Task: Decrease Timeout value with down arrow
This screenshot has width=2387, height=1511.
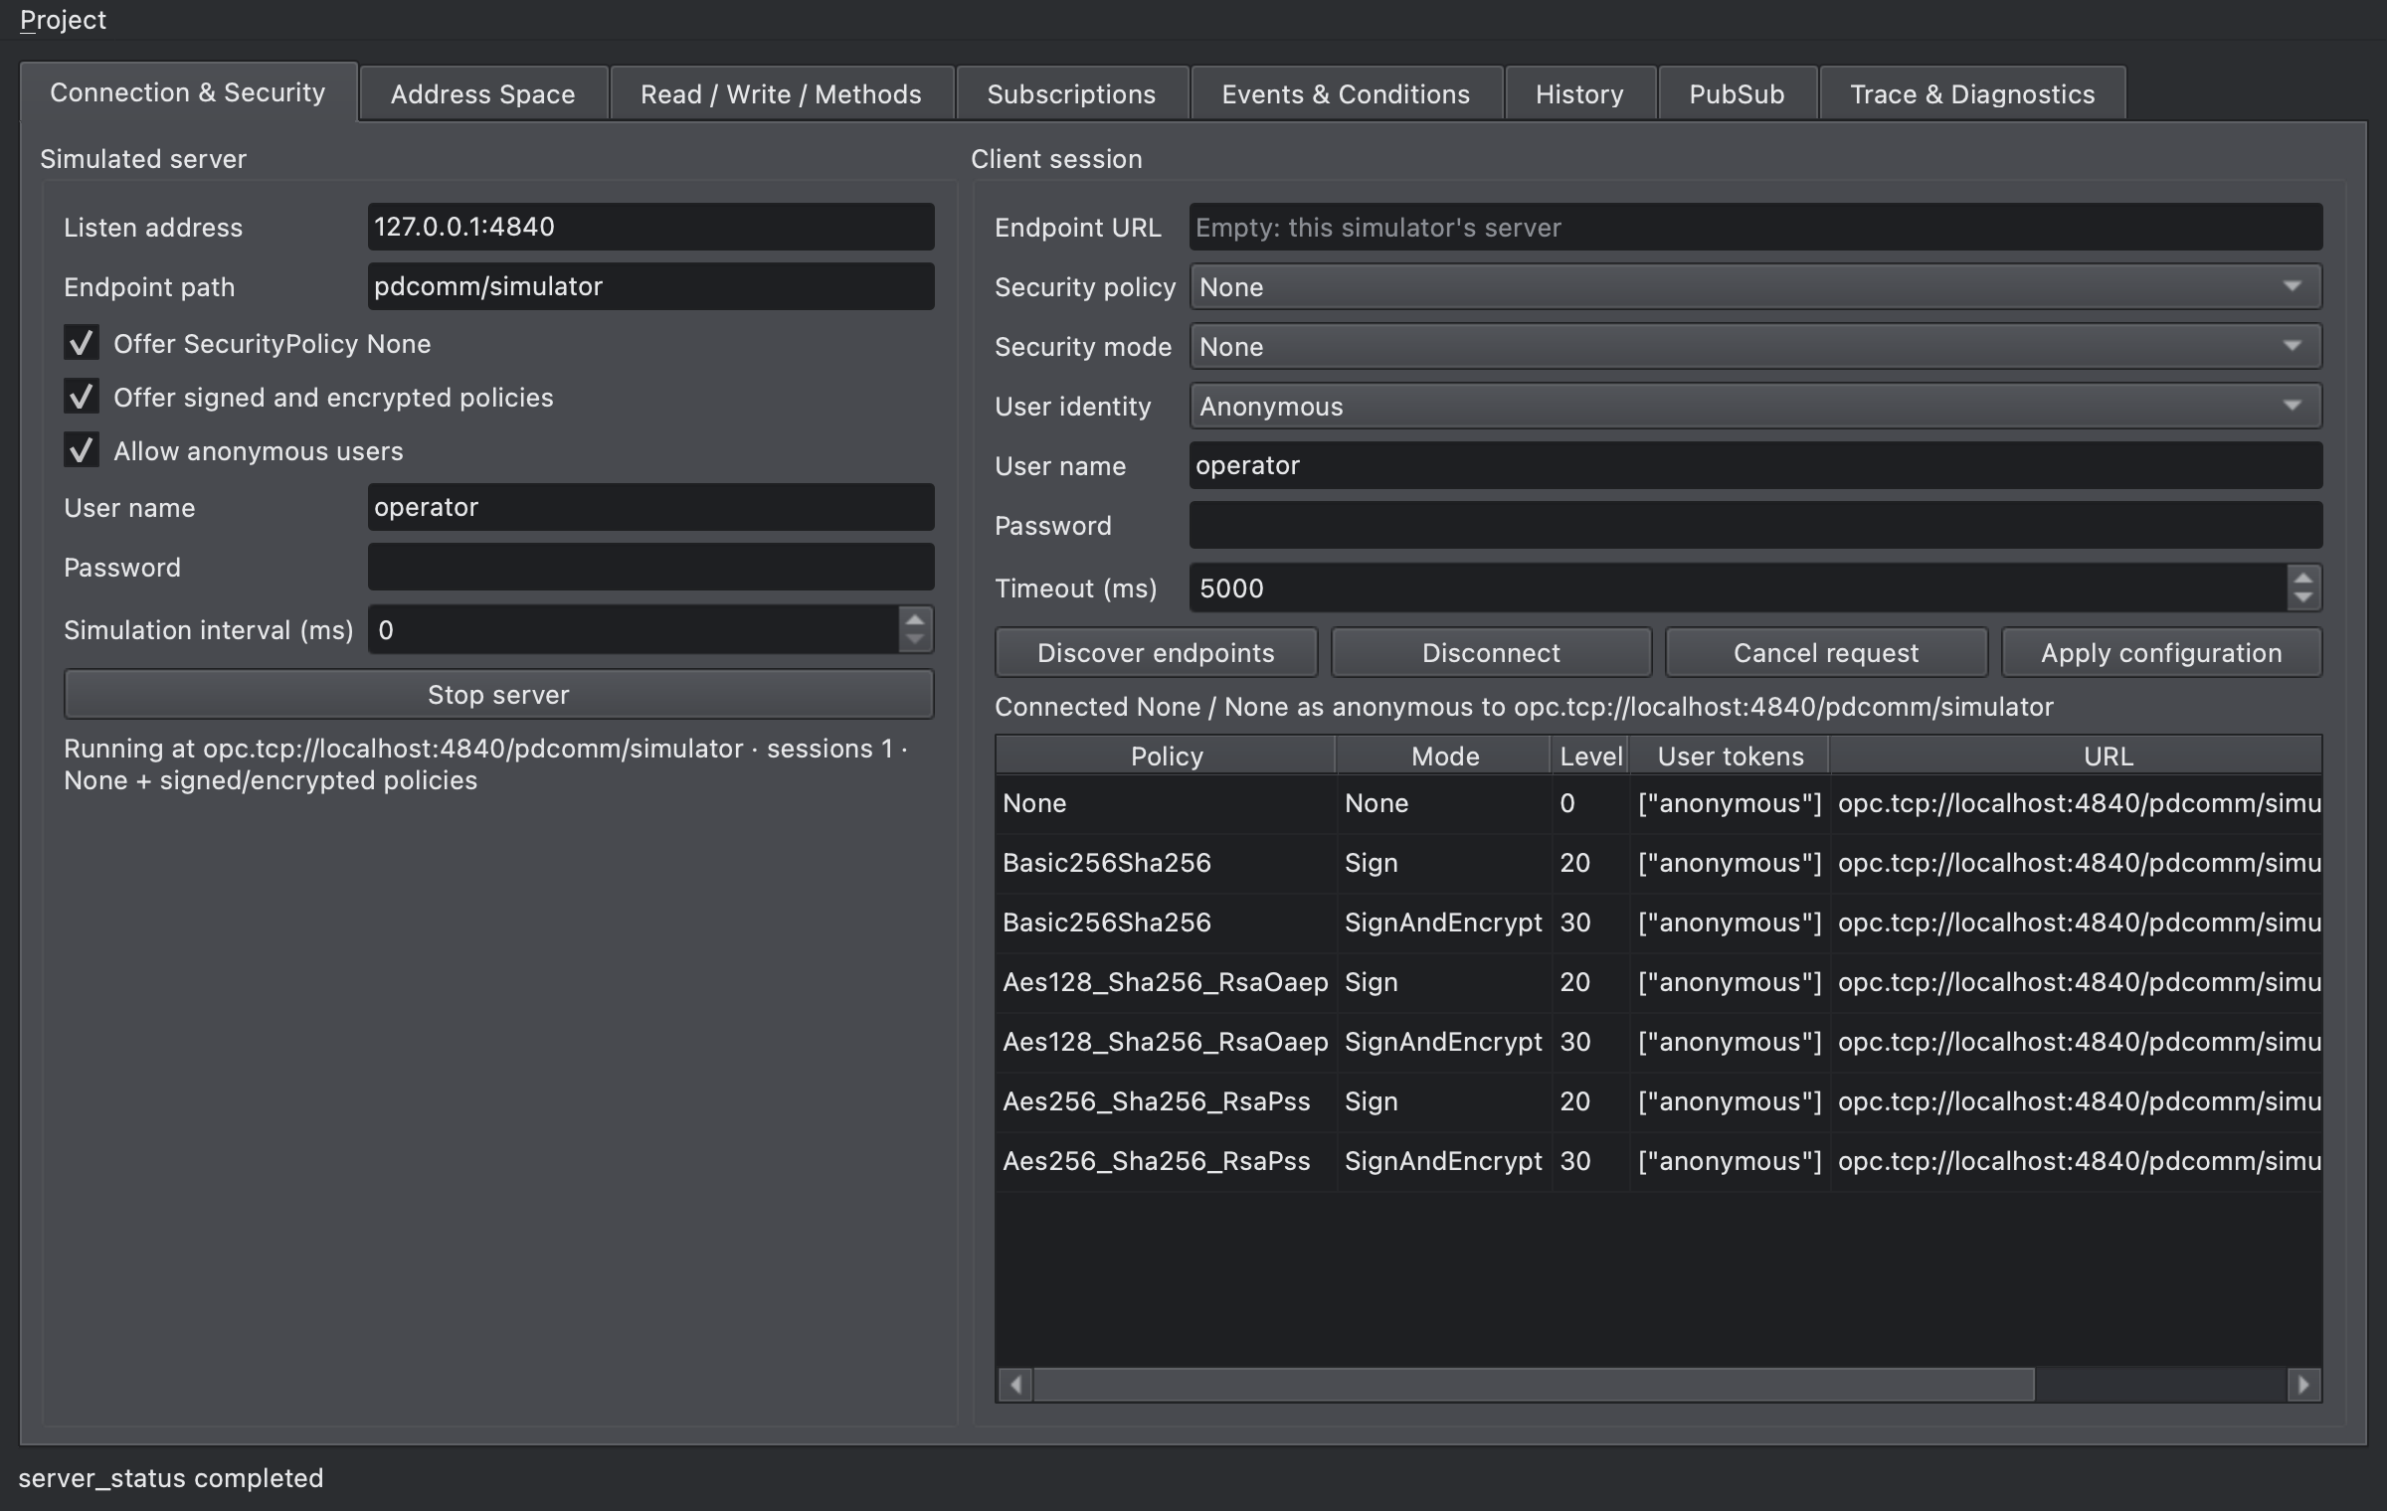Action: point(2303,599)
